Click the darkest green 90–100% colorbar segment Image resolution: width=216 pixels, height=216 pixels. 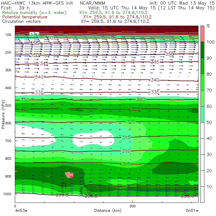(x=202, y=50)
